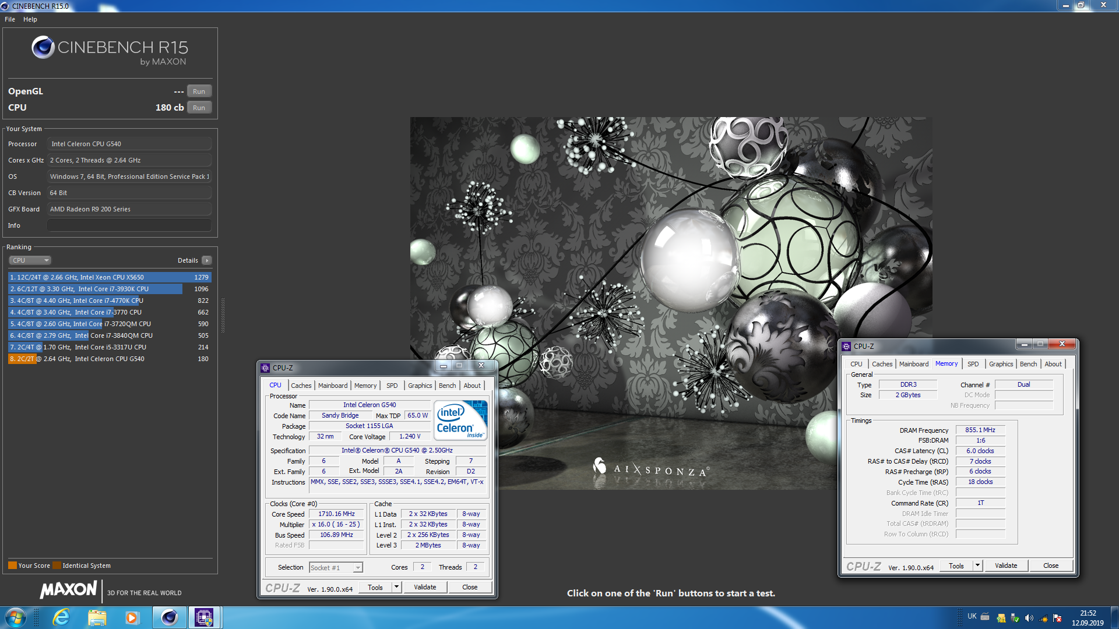Open About tab in Memory CPU-Z window
This screenshot has height=629, width=1119.
tap(1054, 364)
